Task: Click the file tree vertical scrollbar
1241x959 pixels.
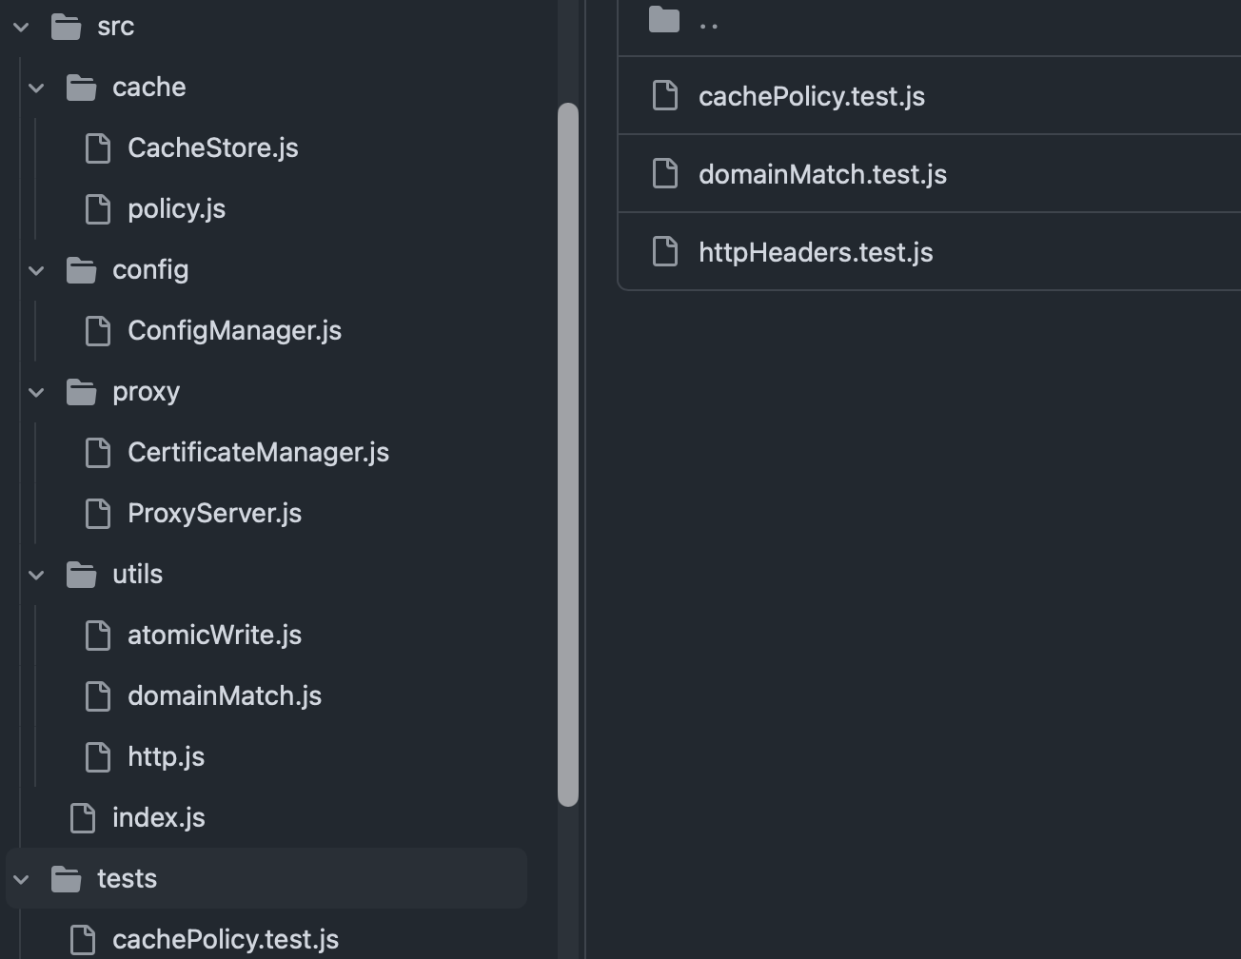Action: pyautogui.click(x=568, y=454)
